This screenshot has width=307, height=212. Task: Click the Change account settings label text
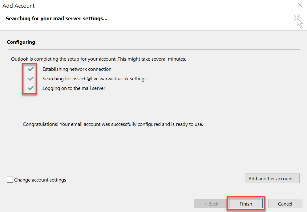click(40, 180)
